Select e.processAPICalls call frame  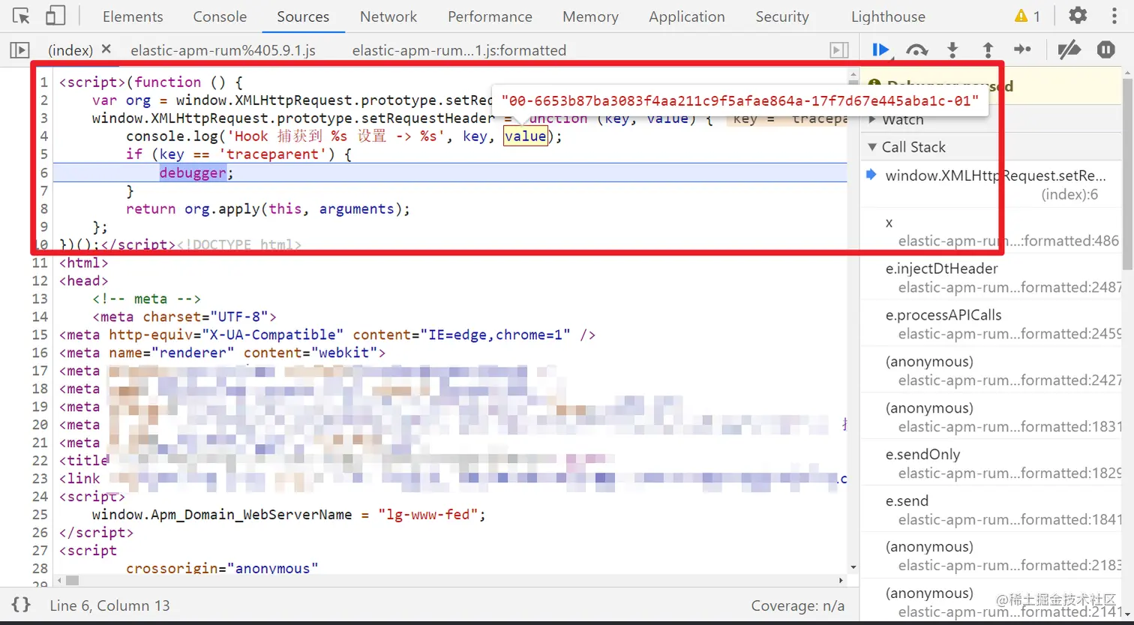991,324
